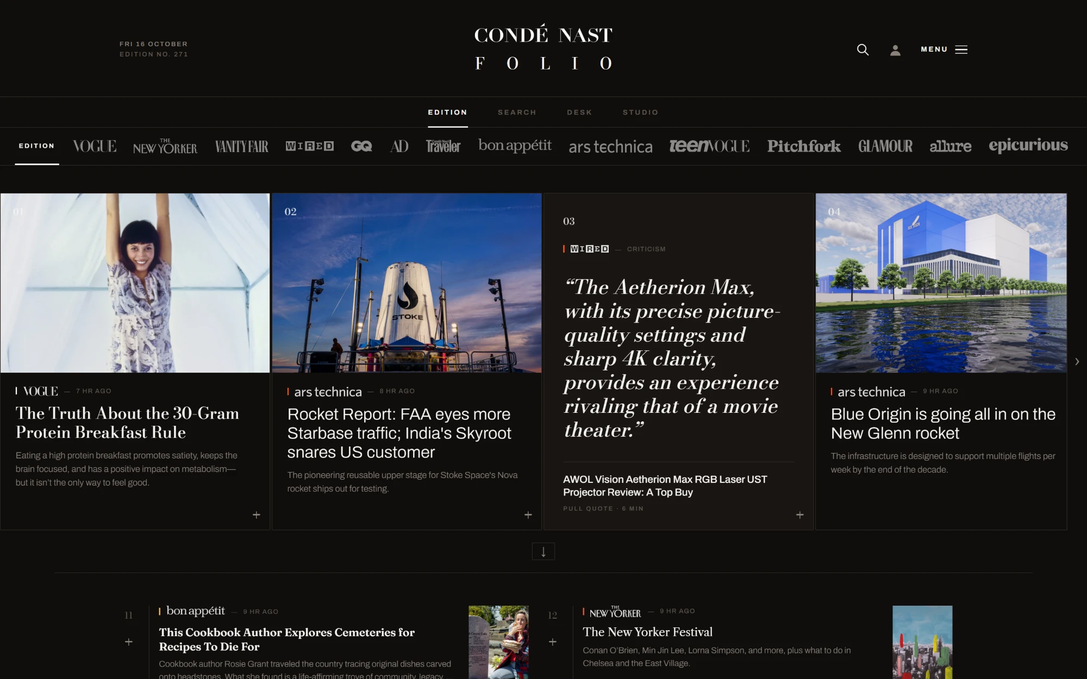This screenshot has width=1087, height=679.
Task: Read The New Yorker Festival headline
Action: click(x=647, y=632)
